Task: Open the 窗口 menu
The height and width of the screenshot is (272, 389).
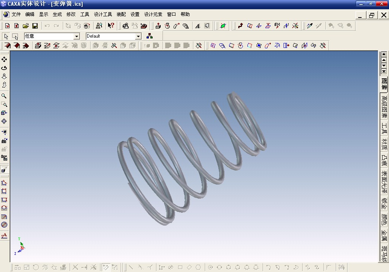Action: coord(171,14)
